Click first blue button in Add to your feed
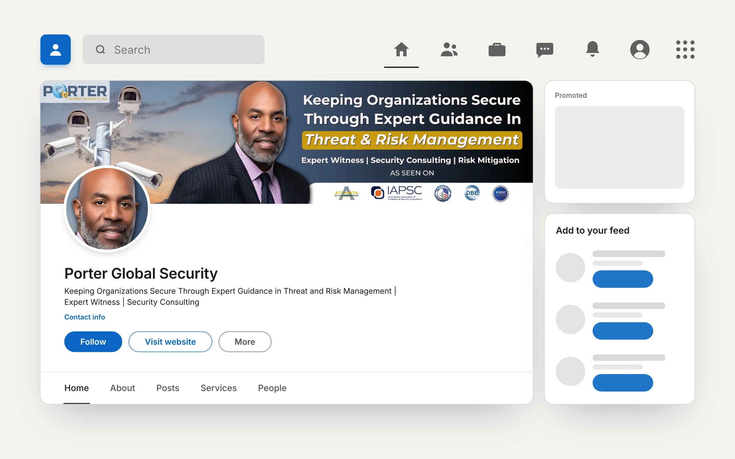The image size is (735, 459). coord(623,279)
